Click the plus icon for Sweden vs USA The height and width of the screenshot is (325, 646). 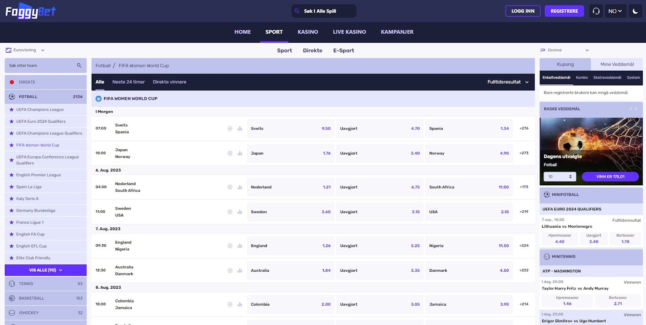click(230, 212)
